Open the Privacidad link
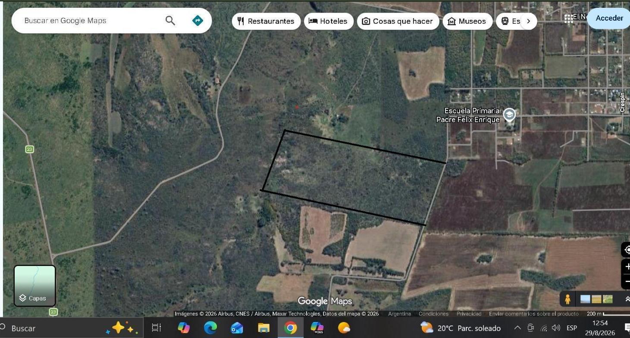630x338 pixels. (469, 314)
